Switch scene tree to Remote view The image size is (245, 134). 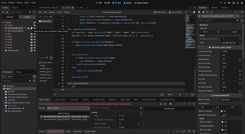click(x=10, y=17)
